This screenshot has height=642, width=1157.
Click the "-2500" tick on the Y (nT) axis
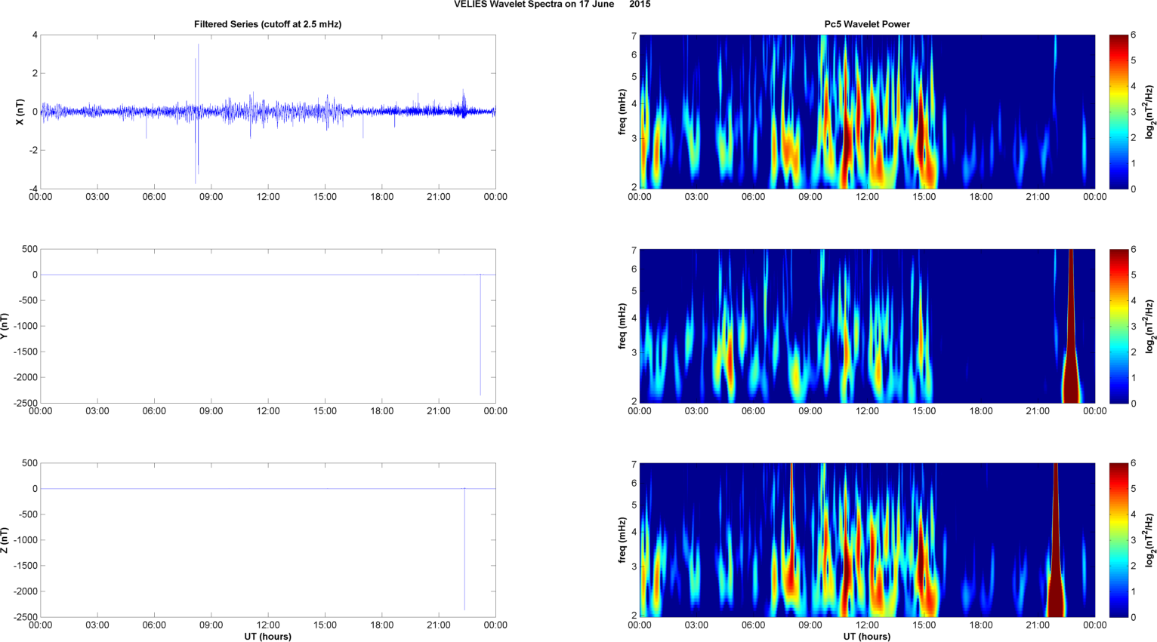[26, 403]
